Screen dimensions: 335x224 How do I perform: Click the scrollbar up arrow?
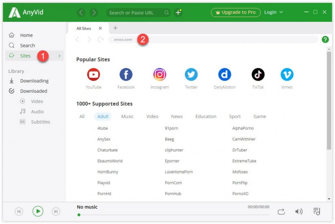pos(329,49)
